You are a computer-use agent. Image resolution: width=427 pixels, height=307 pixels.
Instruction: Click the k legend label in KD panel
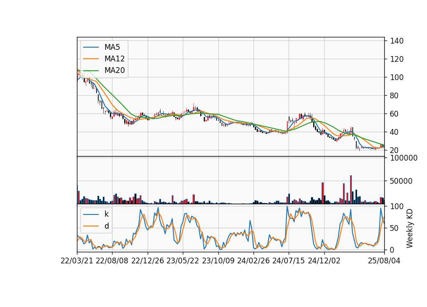(106, 214)
